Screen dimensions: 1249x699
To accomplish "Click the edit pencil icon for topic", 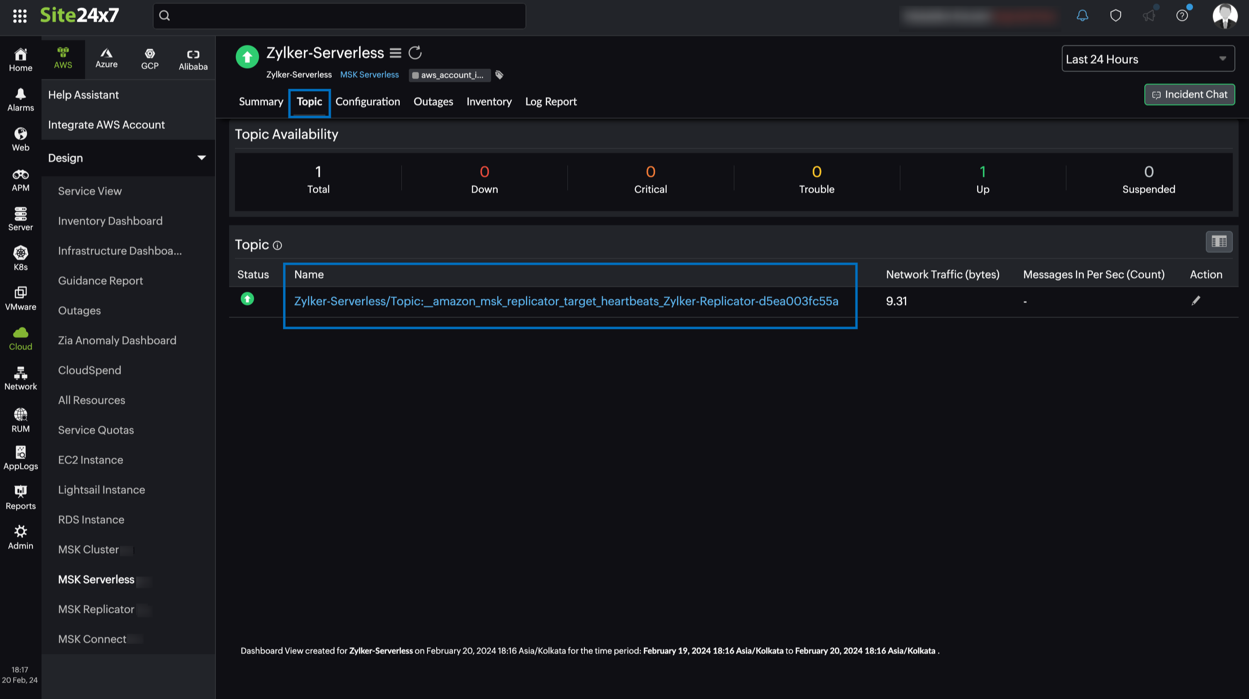I will [x=1196, y=300].
